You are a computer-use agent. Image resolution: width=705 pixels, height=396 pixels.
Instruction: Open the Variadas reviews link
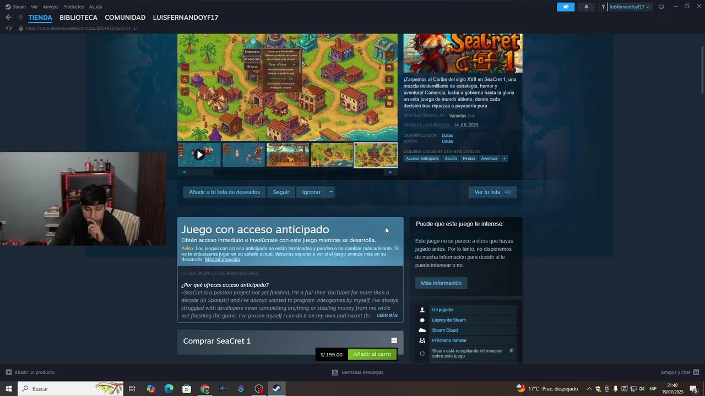[x=458, y=116]
